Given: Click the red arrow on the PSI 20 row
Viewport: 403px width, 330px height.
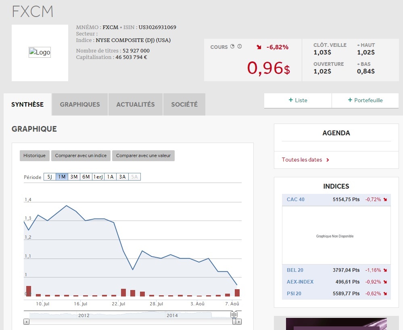Looking at the screenshot, I should tap(385, 294).
